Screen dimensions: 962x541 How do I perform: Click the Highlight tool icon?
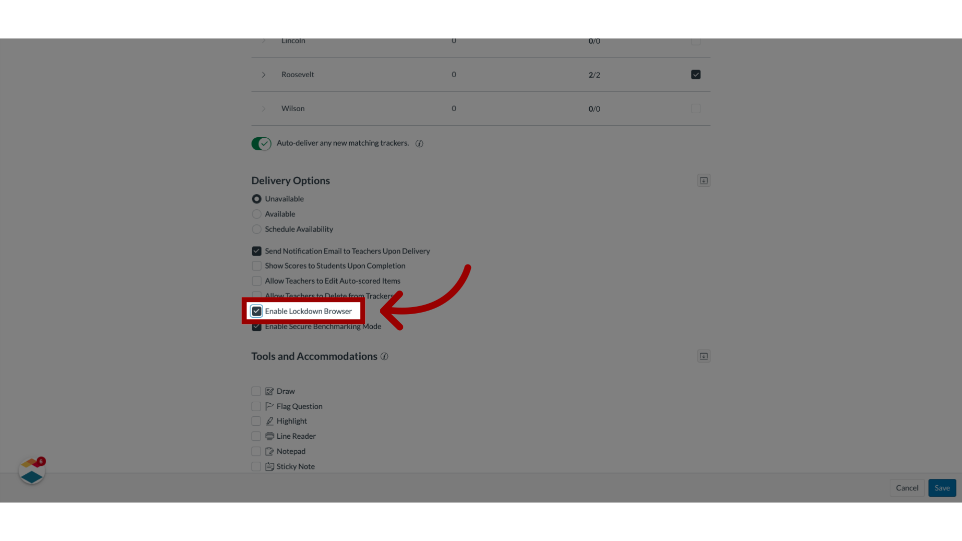270,421
